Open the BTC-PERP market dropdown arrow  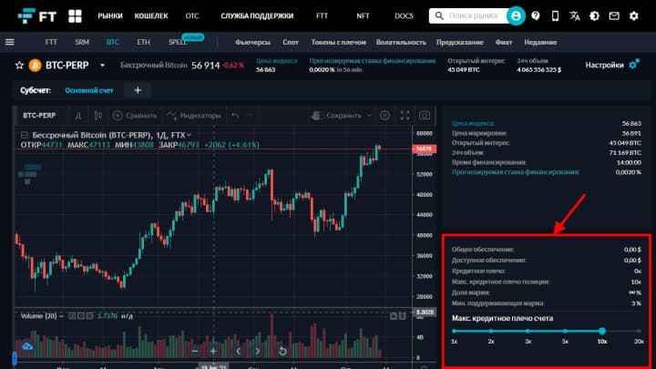pyautogui.click(x=102, y=66)
